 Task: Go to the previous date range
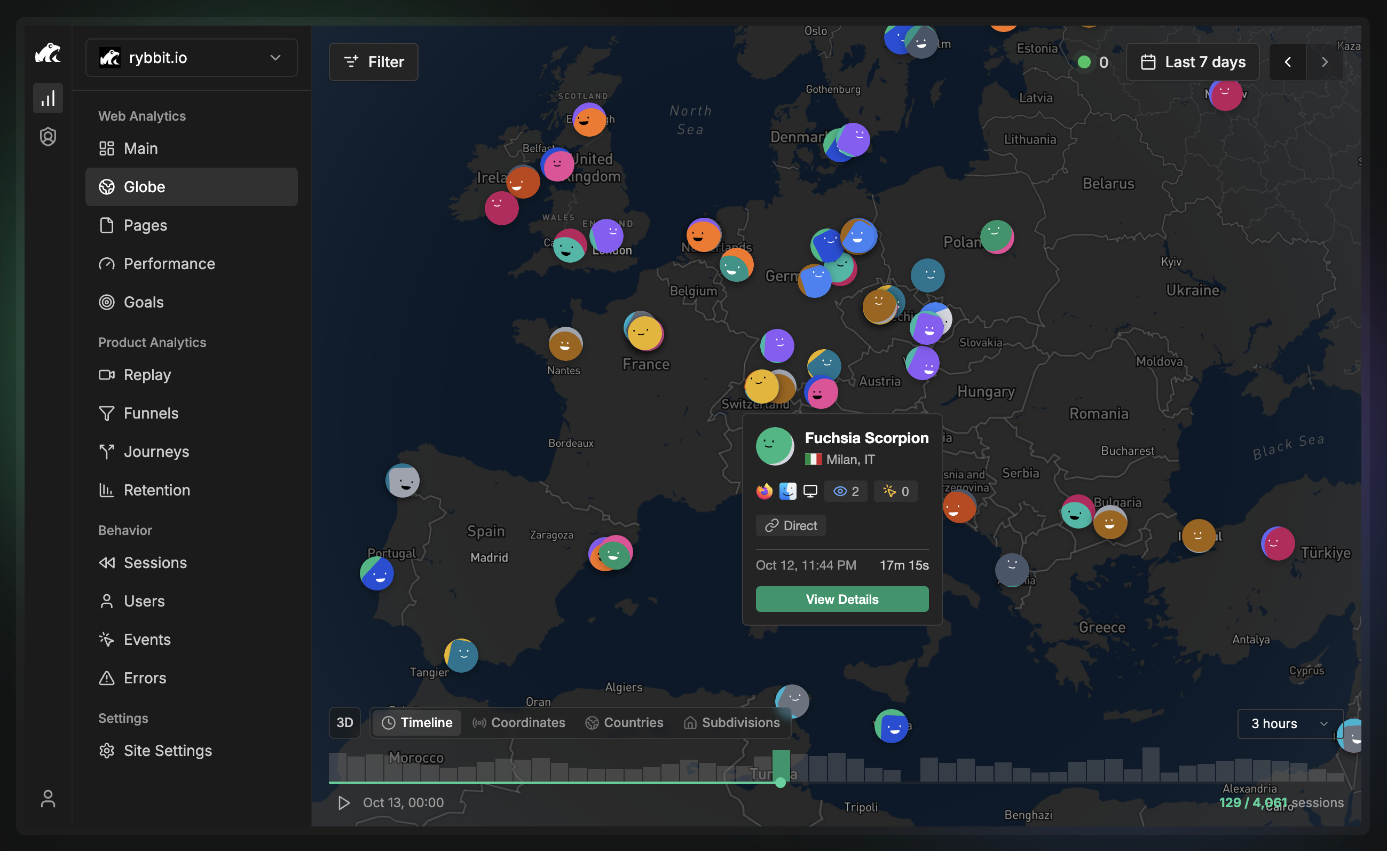click(1287, 62)
